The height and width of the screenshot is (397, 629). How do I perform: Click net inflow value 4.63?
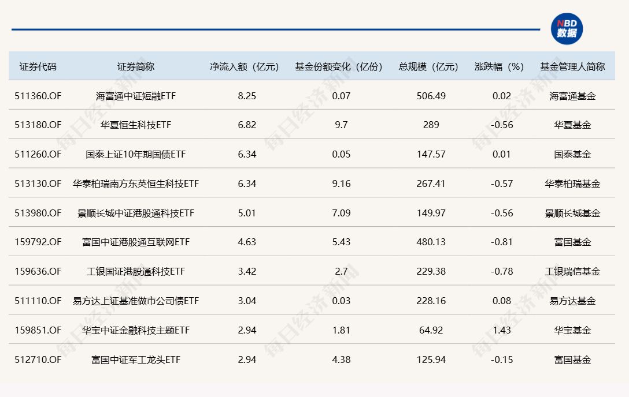click(x=247, y=242)
